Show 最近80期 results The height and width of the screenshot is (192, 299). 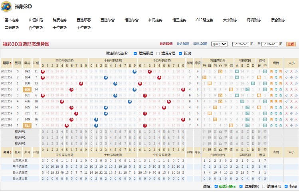[x=183, y=44]
